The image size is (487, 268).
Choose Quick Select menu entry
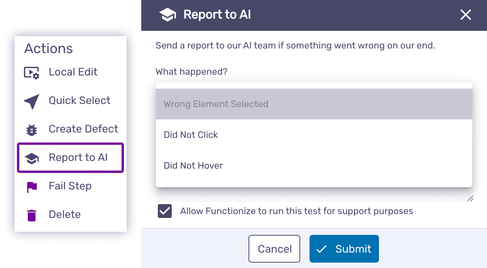[x=79, y=100]
